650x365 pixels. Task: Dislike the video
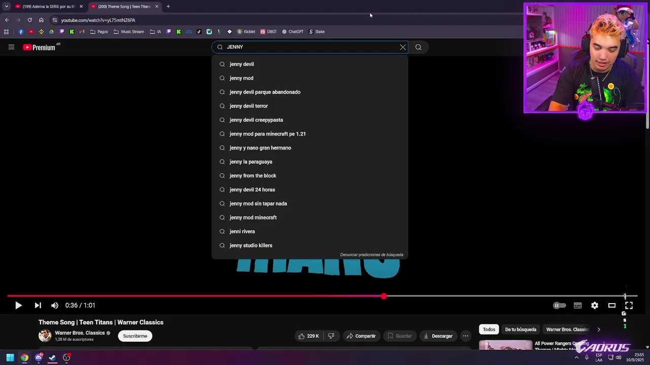click(331, 336)
